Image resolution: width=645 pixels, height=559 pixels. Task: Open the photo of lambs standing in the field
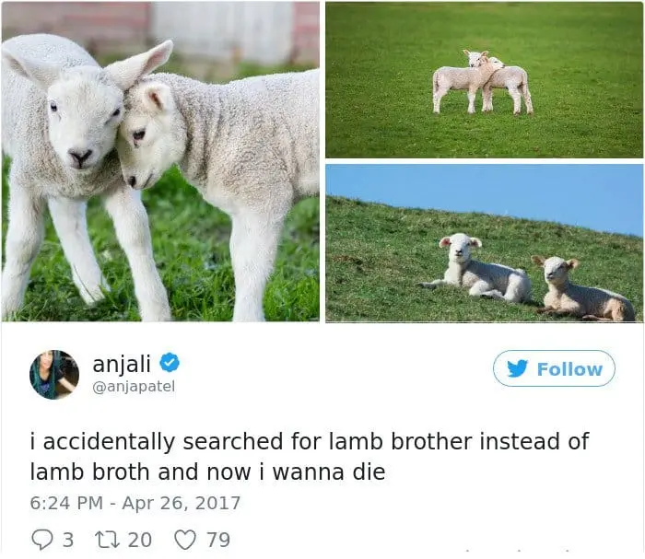pos(484,80)
